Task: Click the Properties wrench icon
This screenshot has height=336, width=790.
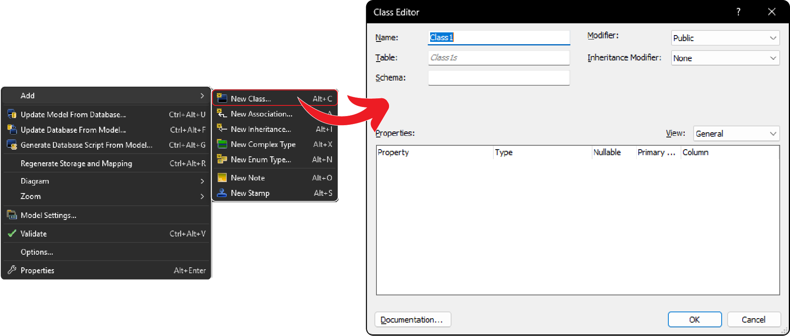Action: pyautogui.click(x=12, y=270)
